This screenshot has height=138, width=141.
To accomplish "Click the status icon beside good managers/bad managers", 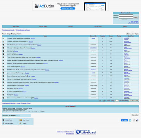I will (3, 73).
